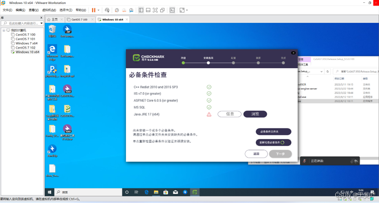
Task: Open the library search filter dropdown arrow
Action: (x=42, y=23)
